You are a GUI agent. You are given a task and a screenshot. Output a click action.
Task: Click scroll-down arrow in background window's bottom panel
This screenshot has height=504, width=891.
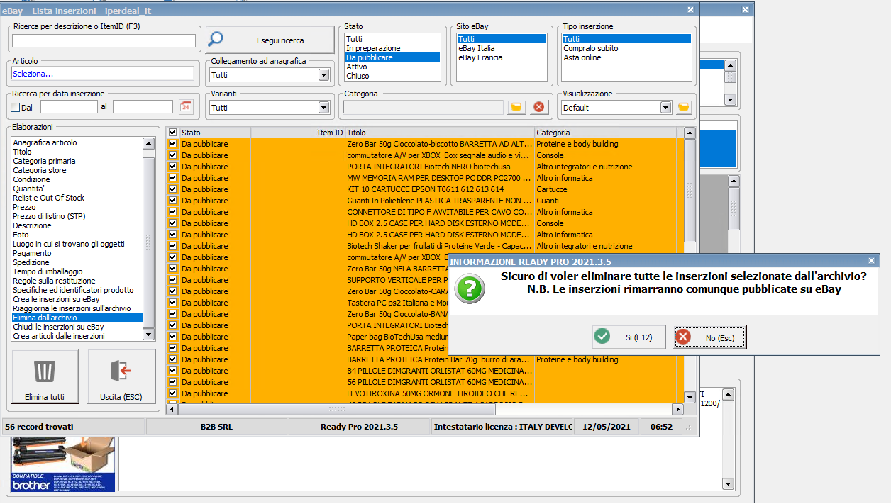click(x=728, y=484)
